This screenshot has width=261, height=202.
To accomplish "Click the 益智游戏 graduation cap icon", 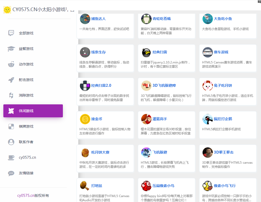I will coord(11,49).
